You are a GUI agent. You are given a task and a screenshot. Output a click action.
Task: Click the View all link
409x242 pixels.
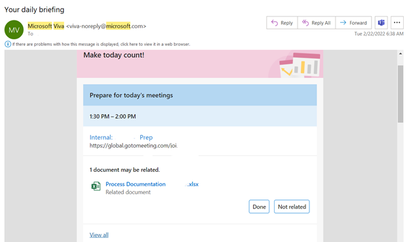(x=99, y=235)
